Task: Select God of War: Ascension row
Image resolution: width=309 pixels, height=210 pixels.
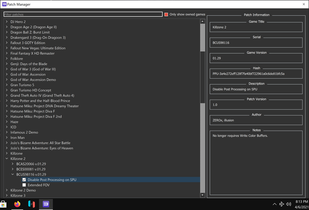Action: coord(28,74)
